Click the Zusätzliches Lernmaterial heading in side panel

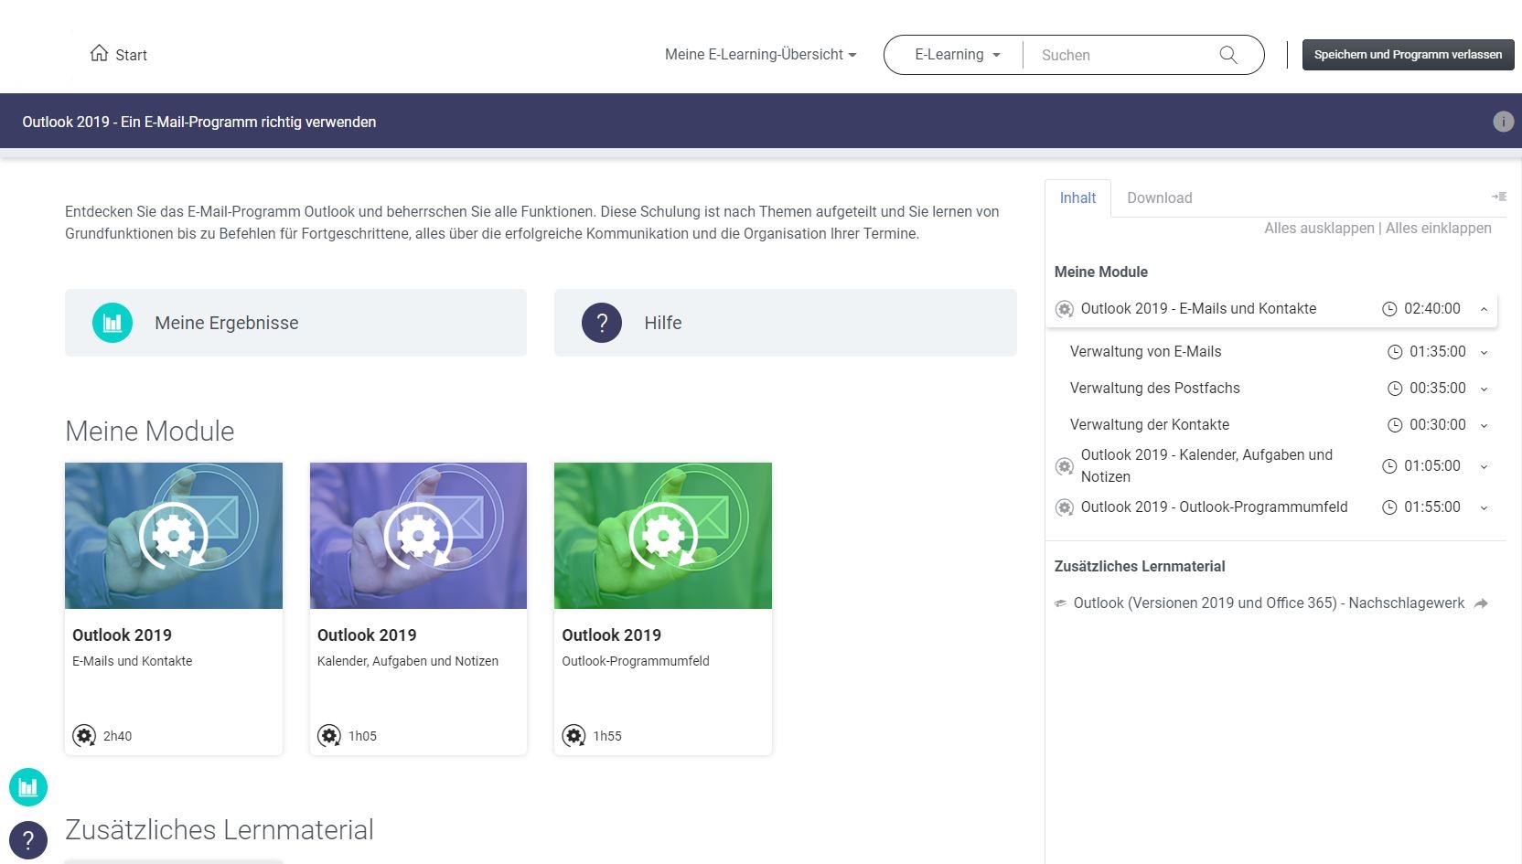[x=1139, y=567]
